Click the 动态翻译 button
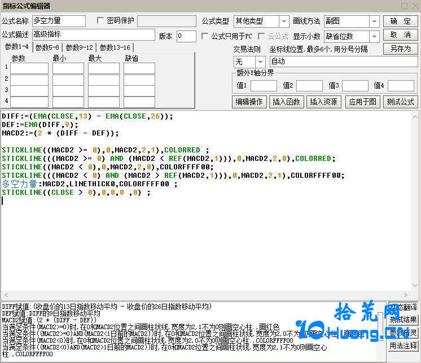The image size is (421, 363). click(404, 307)
